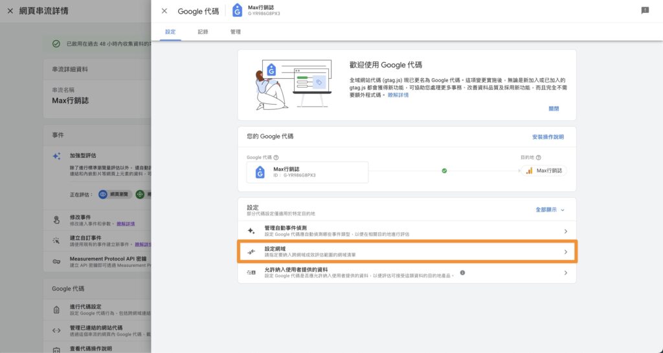663x353 pixels.
Task: Click merge arrows icon of 設定網域
Action: coord(251,251)
